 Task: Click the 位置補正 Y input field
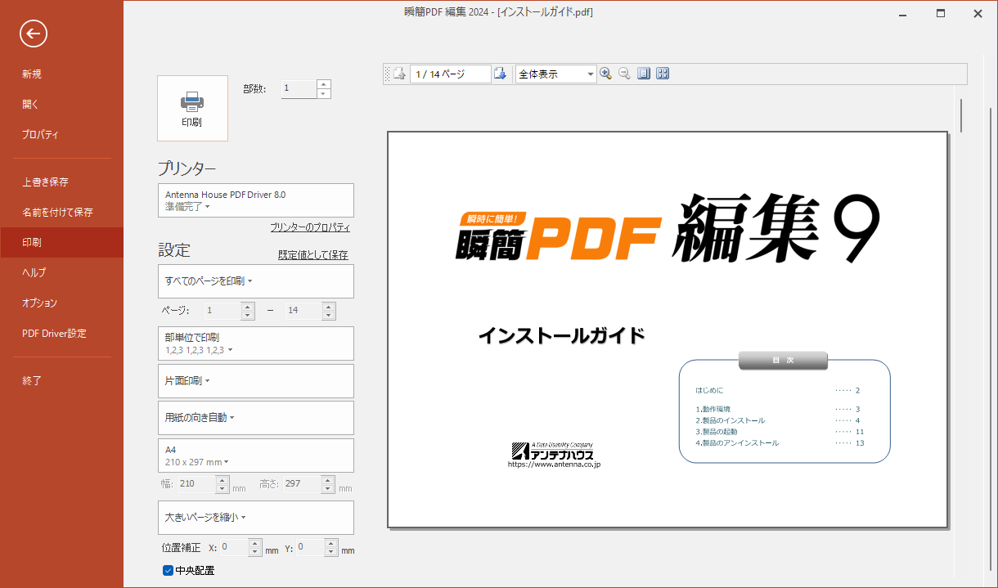(x=311, y=548)
